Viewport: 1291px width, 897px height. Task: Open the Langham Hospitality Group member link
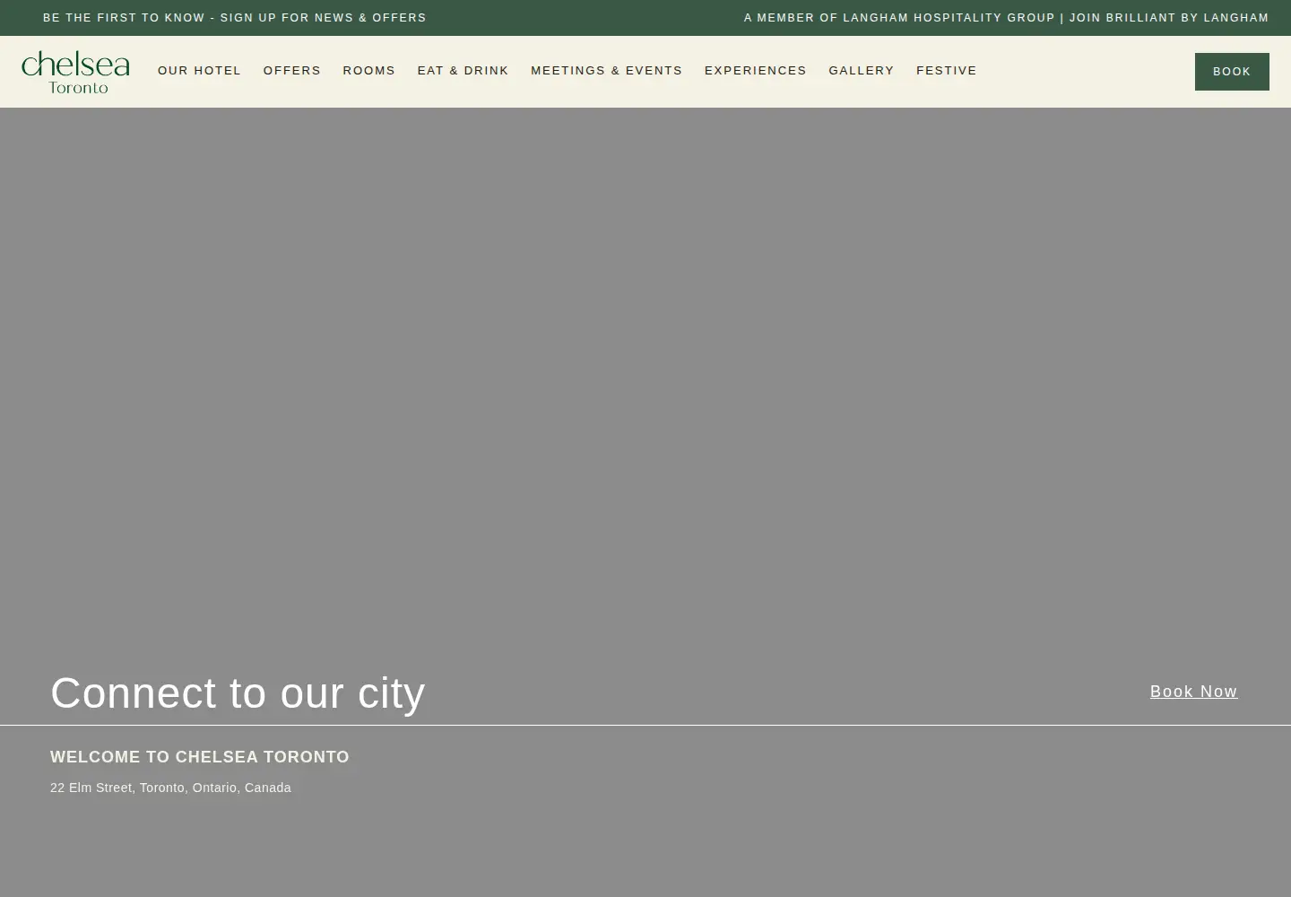tap(1006, 18)
